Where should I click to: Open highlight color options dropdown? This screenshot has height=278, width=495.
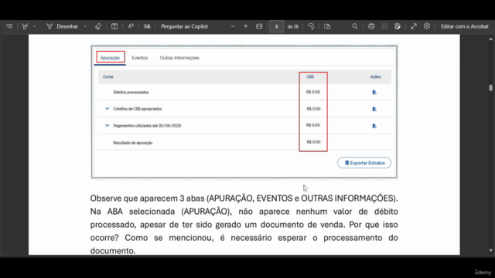point(34,26)
